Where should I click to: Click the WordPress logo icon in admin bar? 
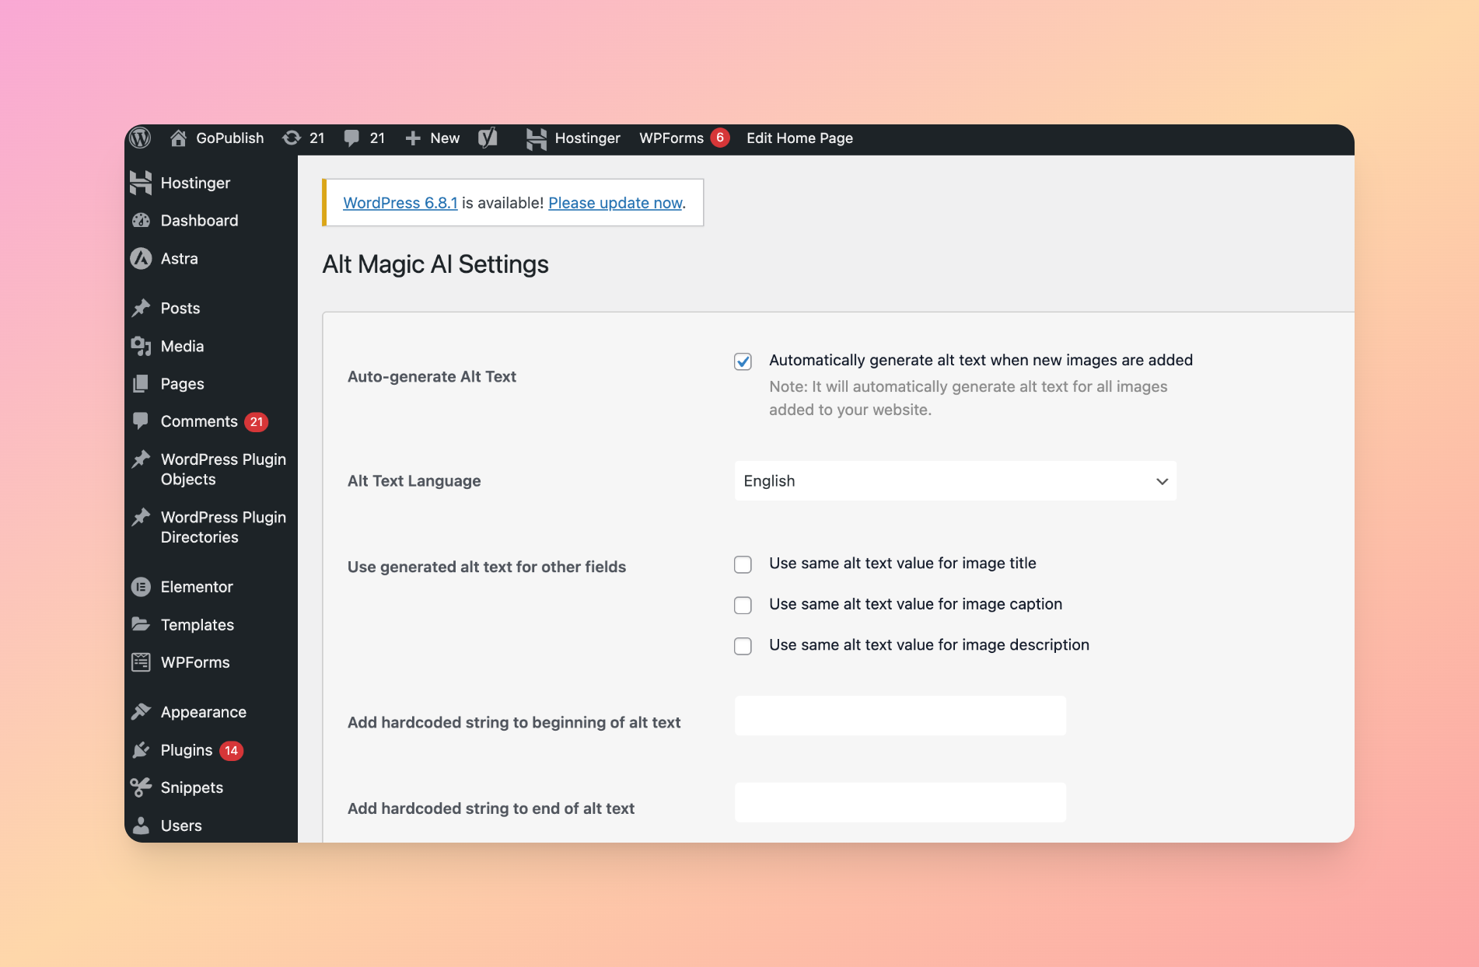pyautogui.click(x=140, y=138)
